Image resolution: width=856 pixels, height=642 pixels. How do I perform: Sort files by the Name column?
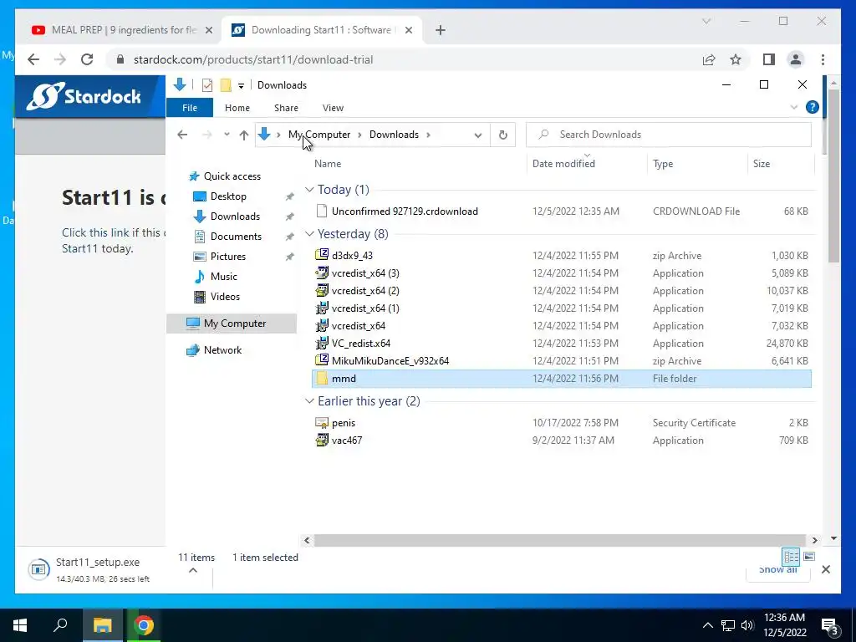pos(328,164)
